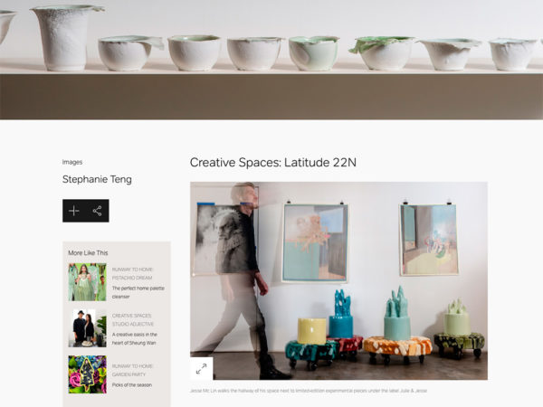The width and height of the screenshot is (543, 407).
Task: Click the main photo of man walking
Action: click(x=338, y=280)
